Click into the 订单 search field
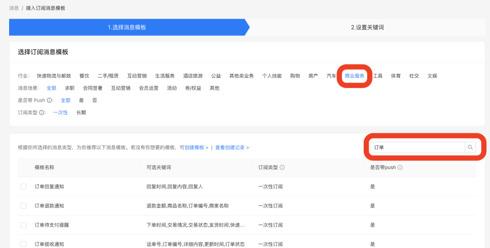 pos(417,148)
